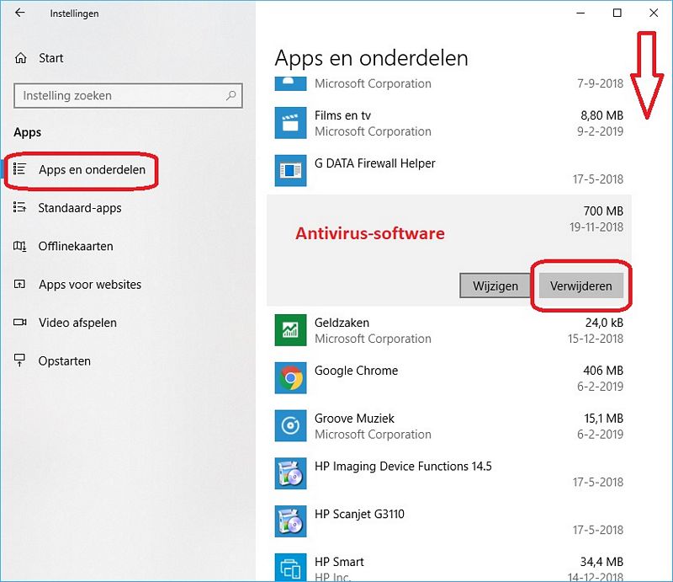The height and width of the screenshot is (582, 673).
Task: Select the HP Smart app icon
Action: click(x=290, y=568)
